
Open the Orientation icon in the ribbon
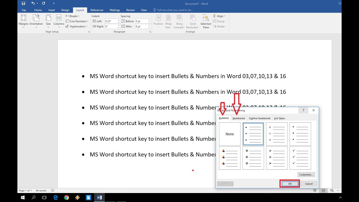pyautogui.click(x=36, y=21)
